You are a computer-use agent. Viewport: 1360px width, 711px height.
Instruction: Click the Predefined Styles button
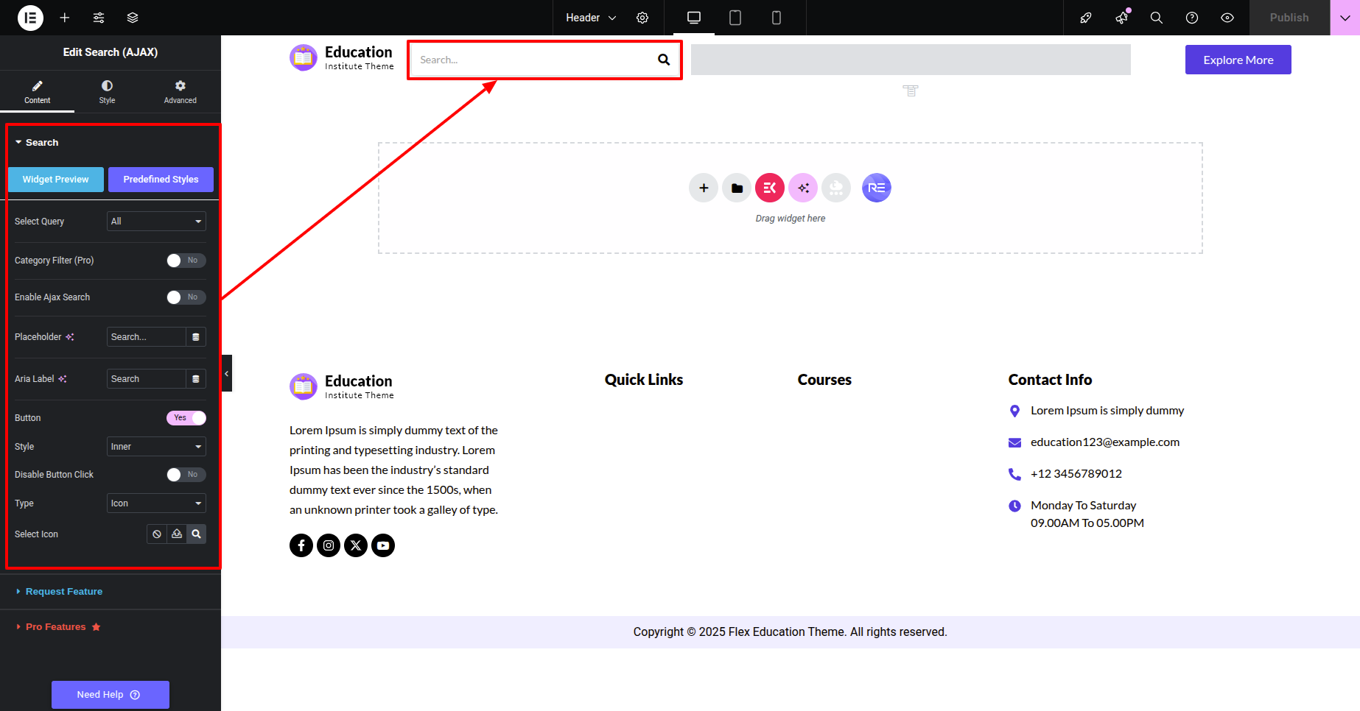tap(161, 180)
